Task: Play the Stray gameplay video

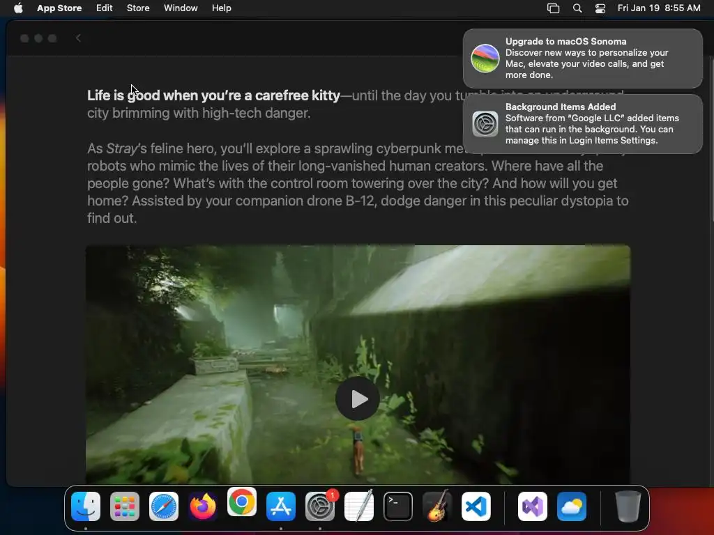Action: pyautogui.click(x=358, y=398)
